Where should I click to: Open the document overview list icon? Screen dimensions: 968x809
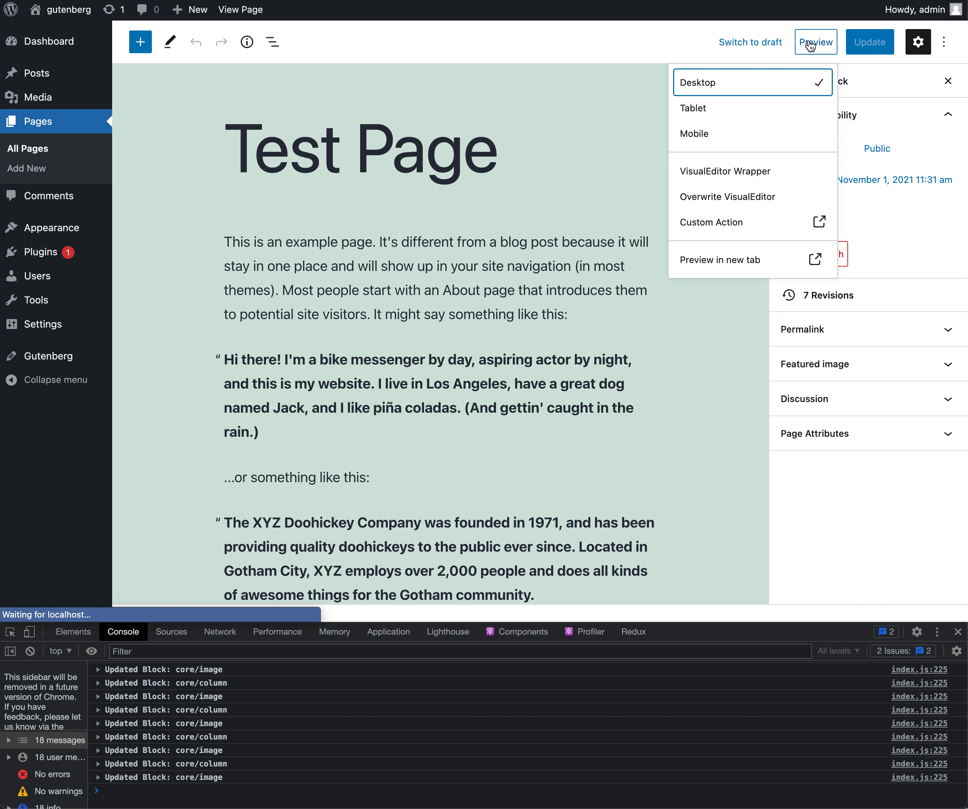click(273, 42)
